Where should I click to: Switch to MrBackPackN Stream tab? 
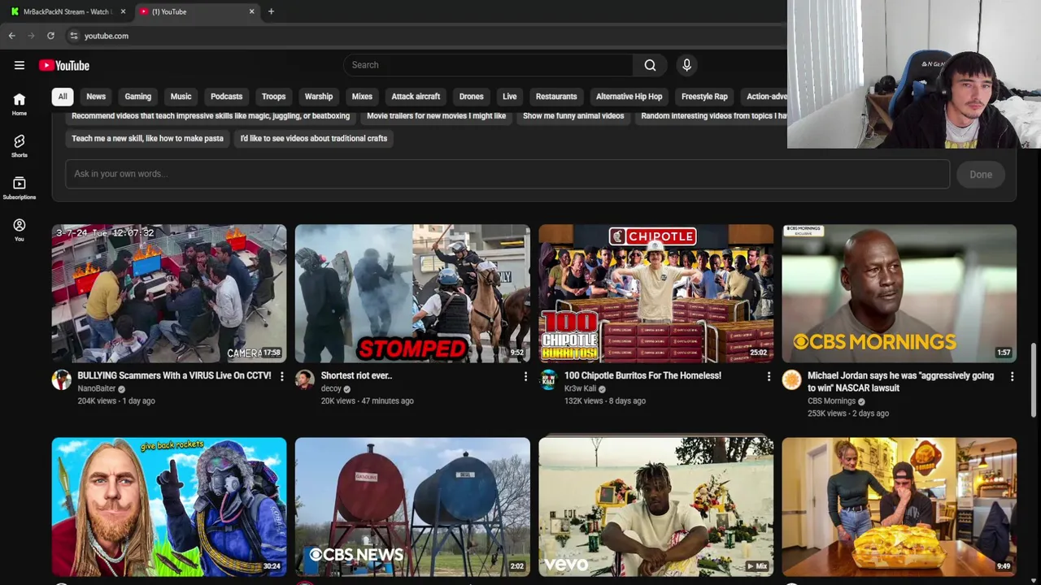[x=67, y=11]
